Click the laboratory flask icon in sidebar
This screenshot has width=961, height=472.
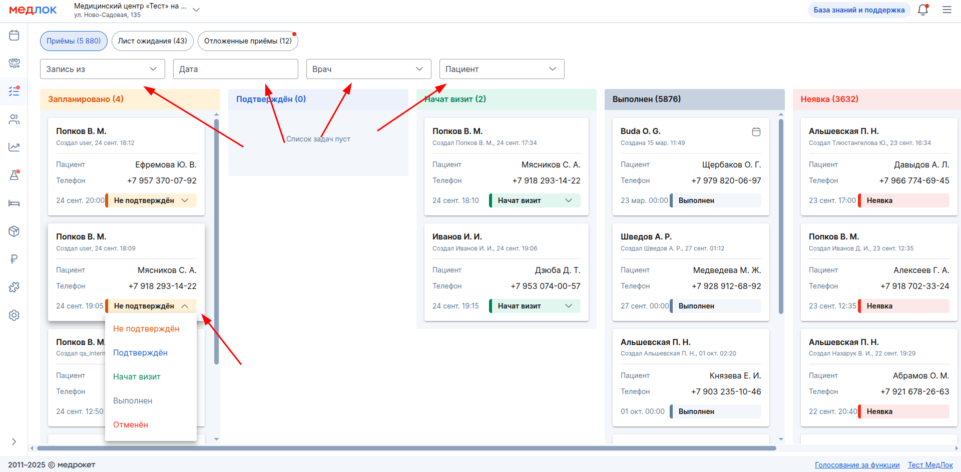(x=14, y=175)
